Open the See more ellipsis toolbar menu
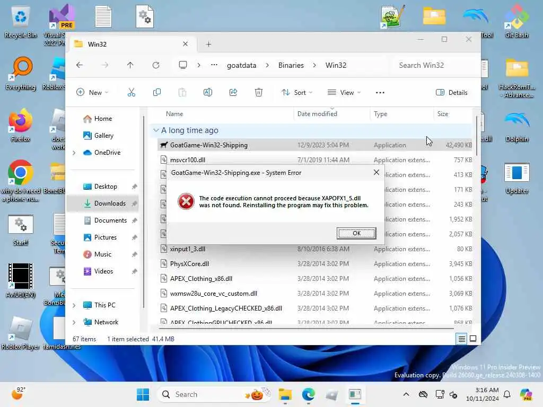This screenshot has height=407, width=543. click(380, 92)
